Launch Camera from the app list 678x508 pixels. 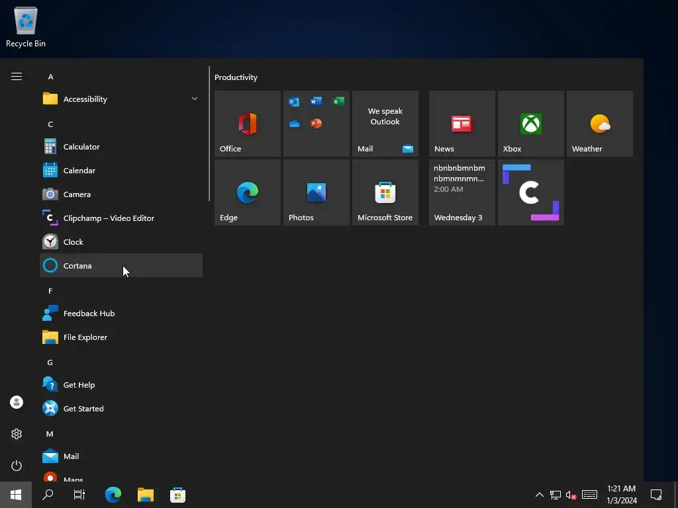[x=121, y=194]
